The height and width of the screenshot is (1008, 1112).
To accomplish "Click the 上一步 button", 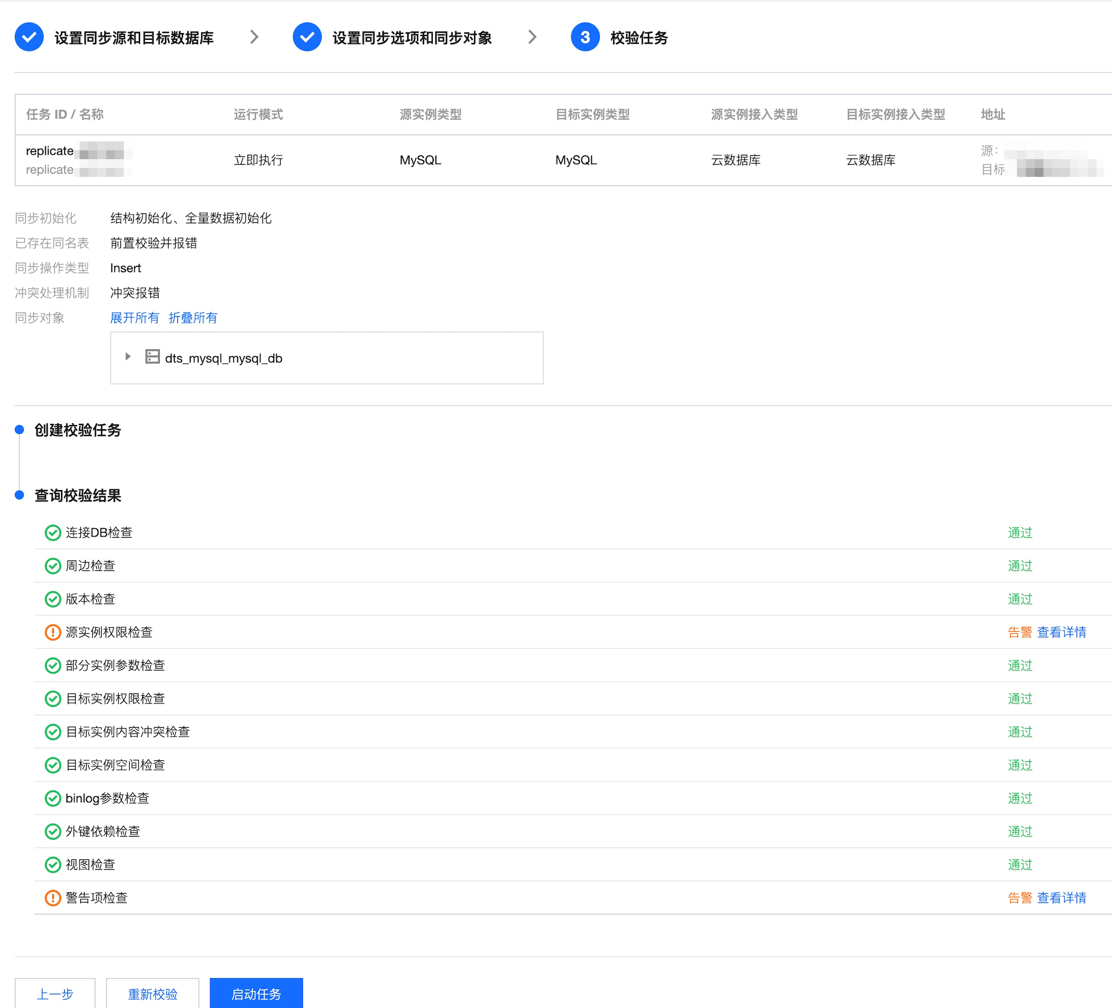I will tap(55, 994).
